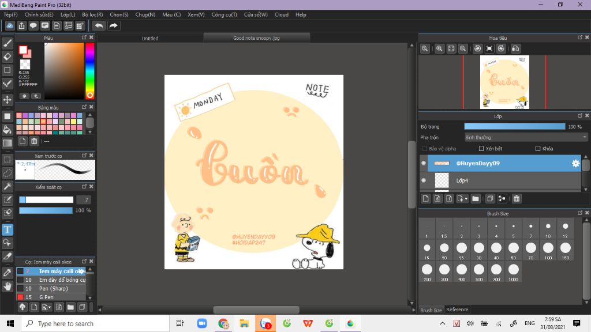Zoom in using the navigator magnifier plus
Viewport: 591px width, 332px height.
point(439,48)
